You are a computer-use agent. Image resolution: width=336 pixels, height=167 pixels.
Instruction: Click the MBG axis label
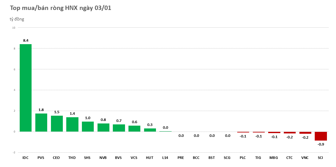(x=274, y=158)
